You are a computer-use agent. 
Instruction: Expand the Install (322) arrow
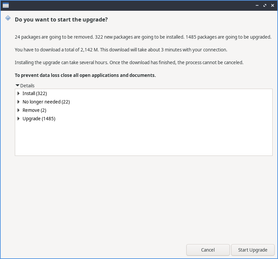pos(19,93)
